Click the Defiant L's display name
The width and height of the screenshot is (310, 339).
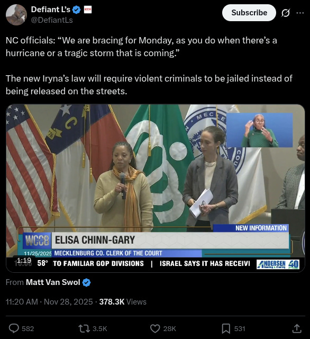(x=50, y=10)
